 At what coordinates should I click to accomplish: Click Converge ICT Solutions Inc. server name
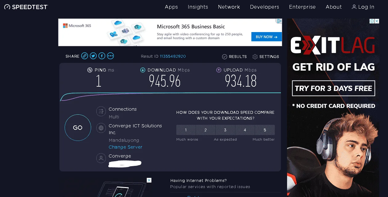click(135, 129)
